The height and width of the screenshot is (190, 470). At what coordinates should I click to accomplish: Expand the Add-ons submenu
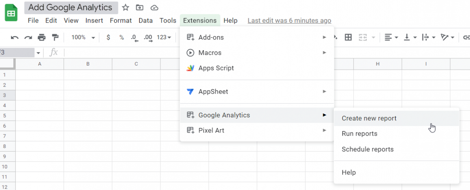[x=257, y=37]
